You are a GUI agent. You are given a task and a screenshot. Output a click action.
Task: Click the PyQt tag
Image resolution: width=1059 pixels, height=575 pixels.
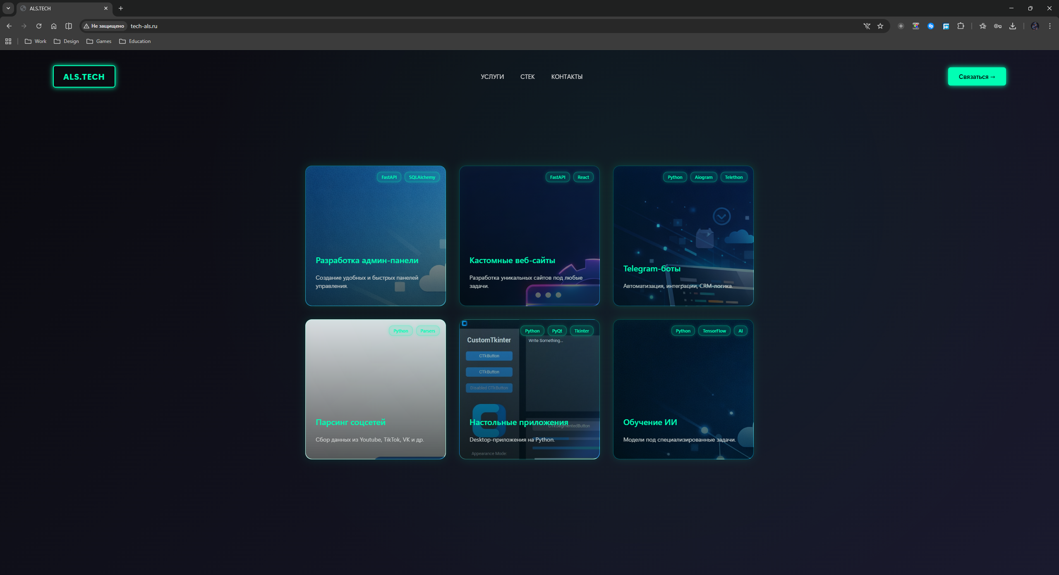(x=557, y=331)
